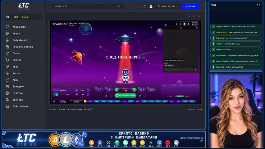Click ПОДТВЕРДИТЬ СТАВКУ confirm bet button
The height and width of the screenshot is (149, 265).
(126, 96)
